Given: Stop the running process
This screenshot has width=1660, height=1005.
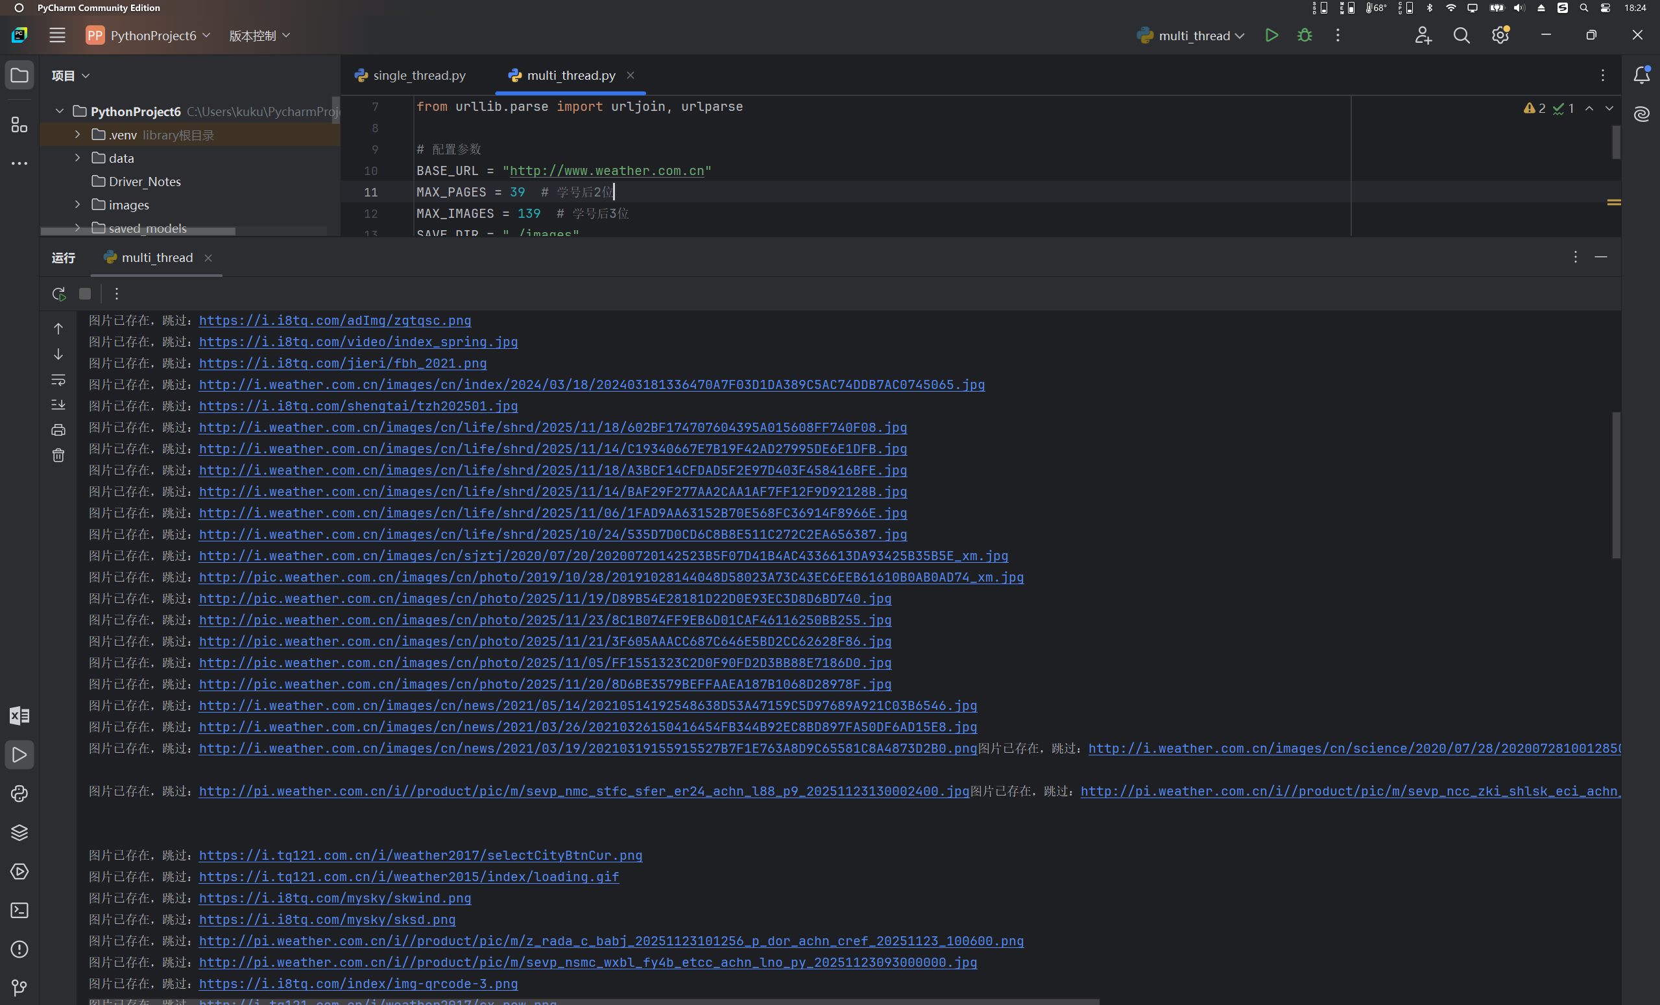Looking at the screenshot, I should (85, 294).
